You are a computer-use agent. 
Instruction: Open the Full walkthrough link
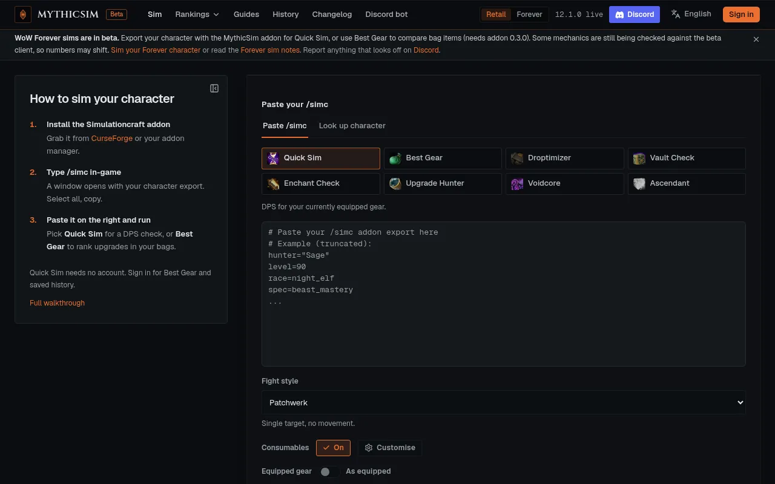click(x=57, y=303)
